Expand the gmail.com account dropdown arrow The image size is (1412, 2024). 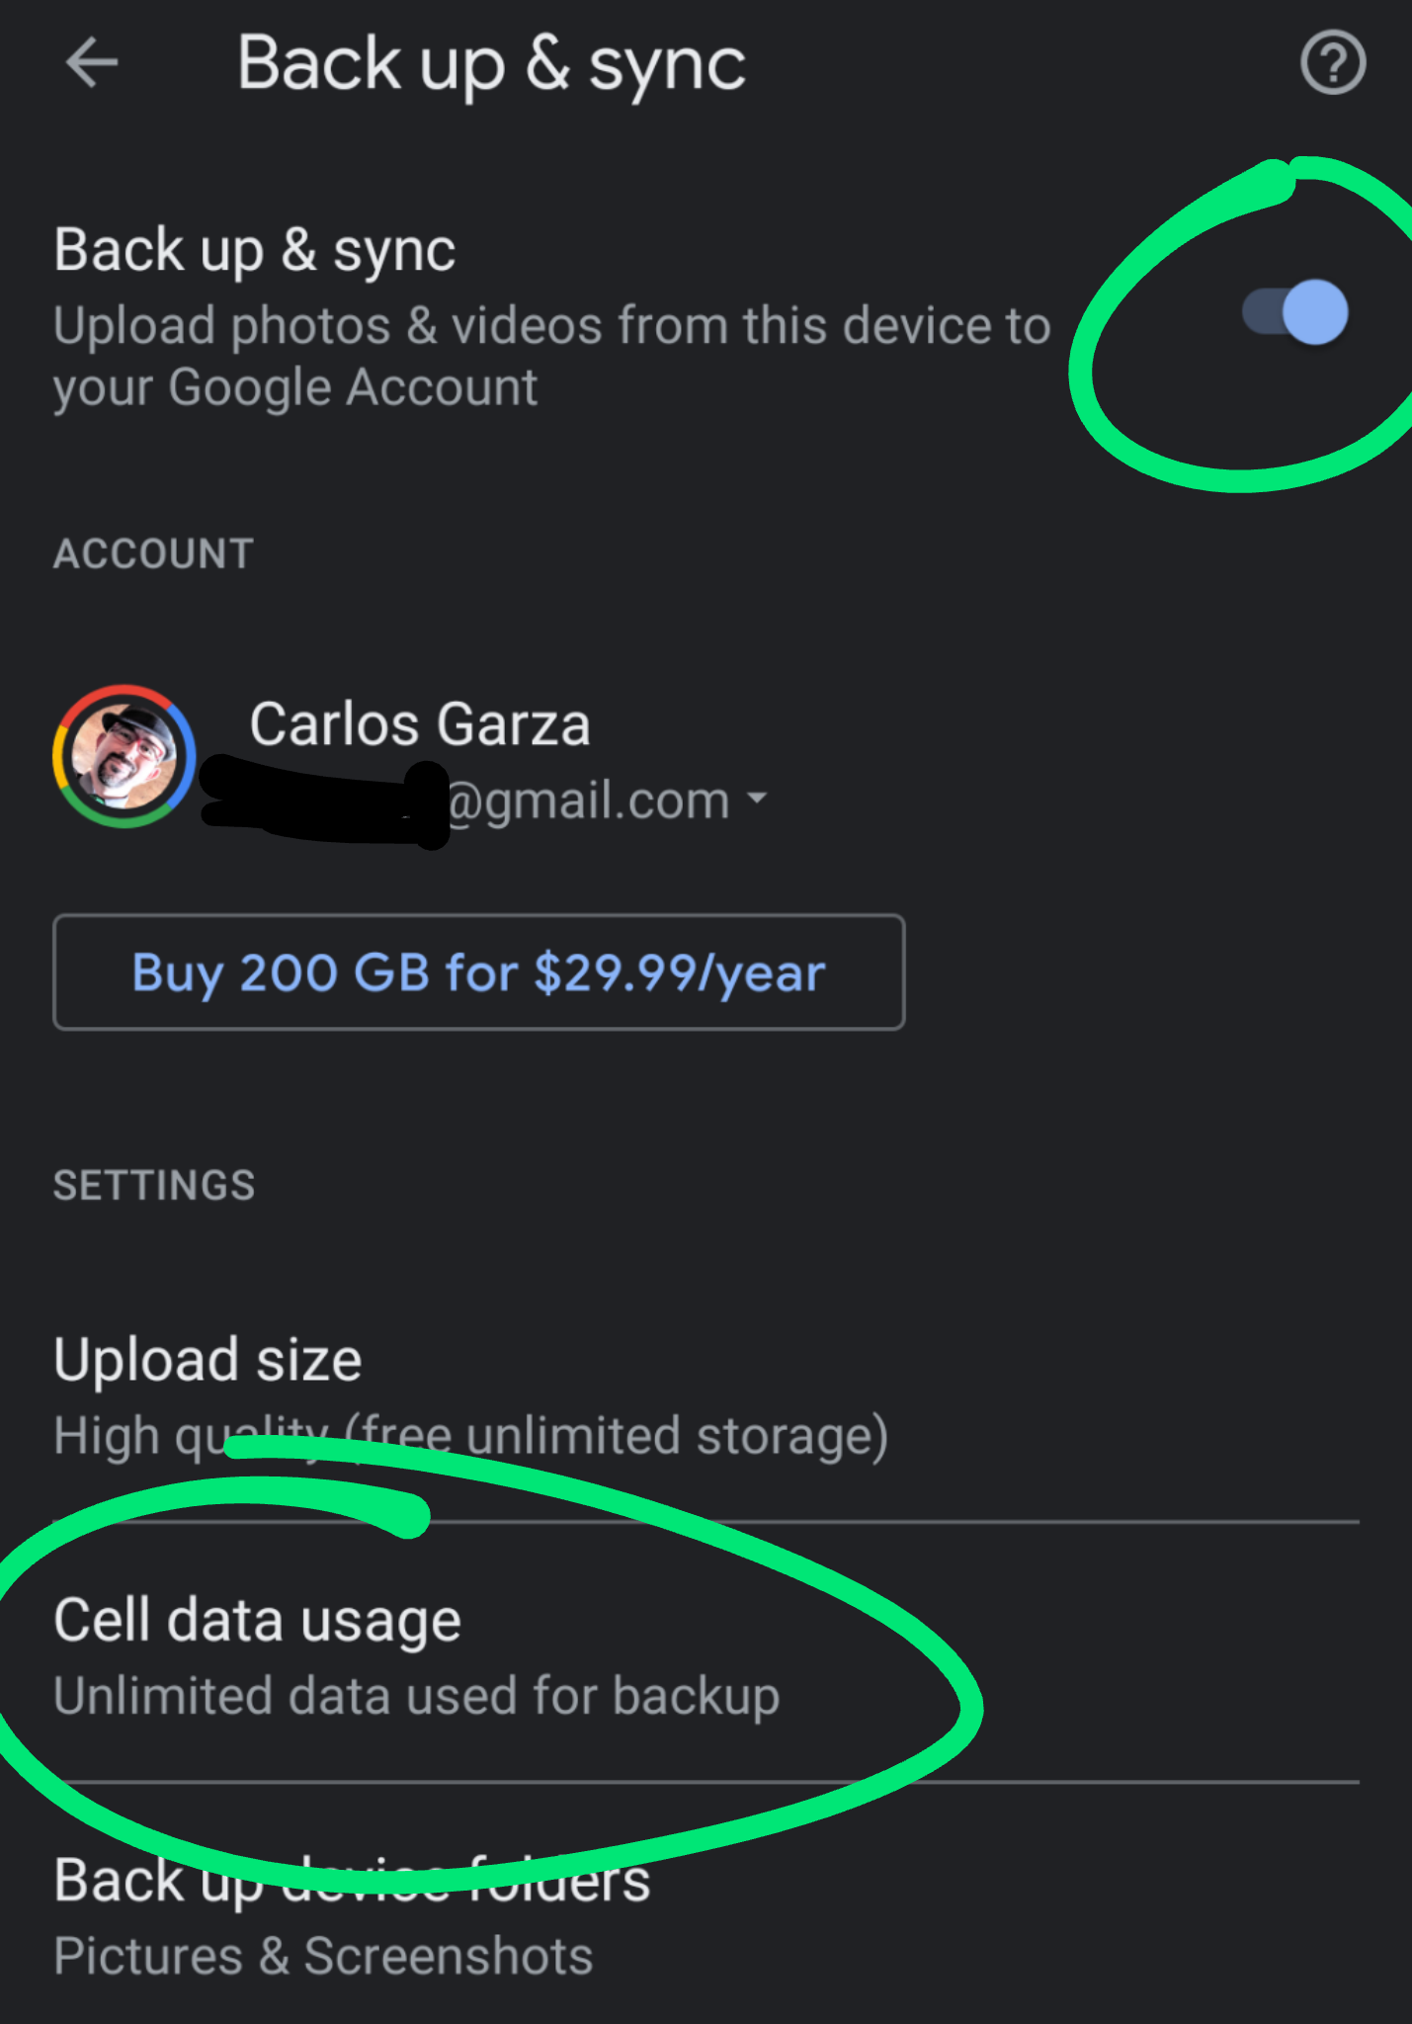[x=757, y=797]
